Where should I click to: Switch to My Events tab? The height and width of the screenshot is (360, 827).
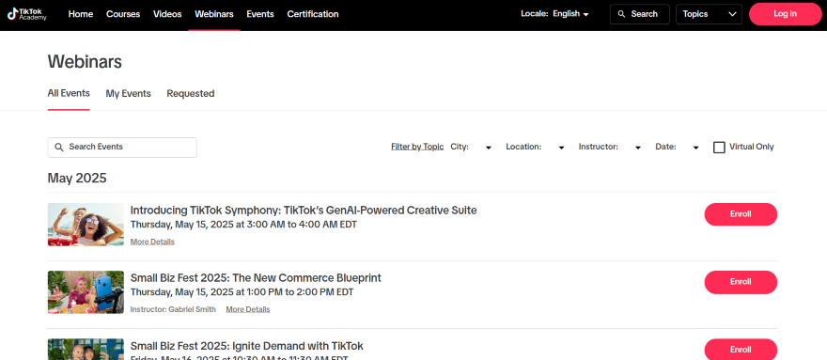tap(128, 93)
